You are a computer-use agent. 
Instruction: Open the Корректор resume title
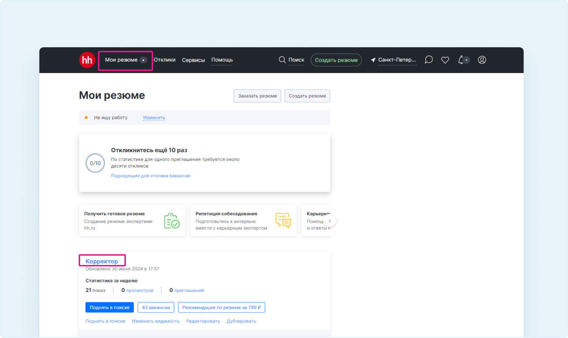tap(102, 261)
